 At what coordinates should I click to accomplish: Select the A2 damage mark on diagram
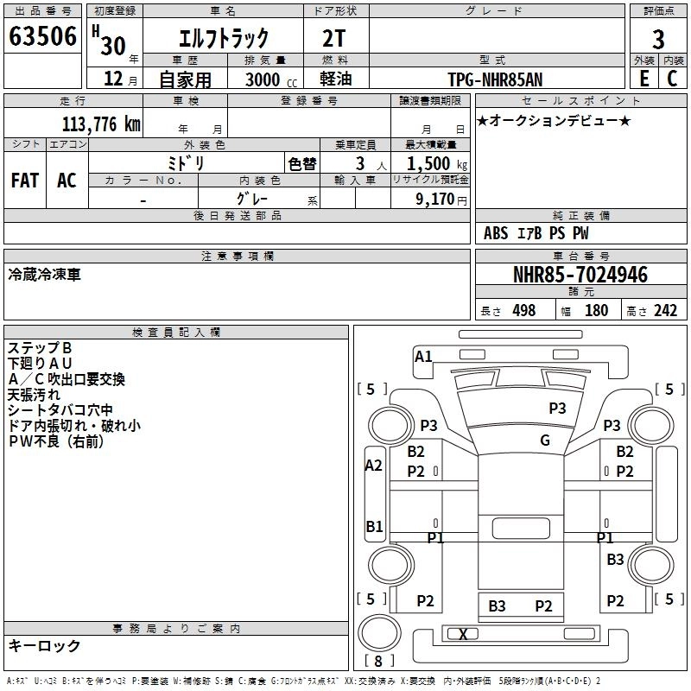[x=374, y=465]
